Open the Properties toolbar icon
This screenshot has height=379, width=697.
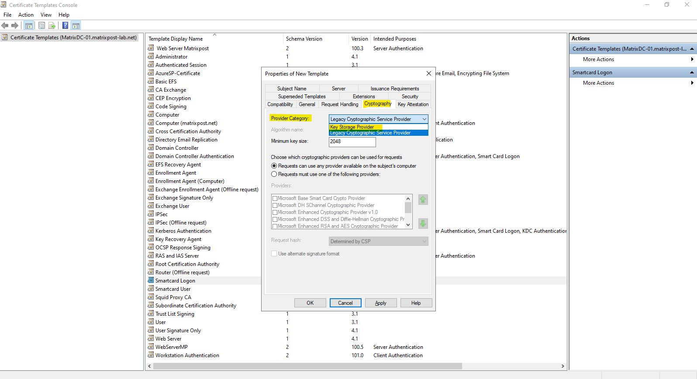[42, 25]
